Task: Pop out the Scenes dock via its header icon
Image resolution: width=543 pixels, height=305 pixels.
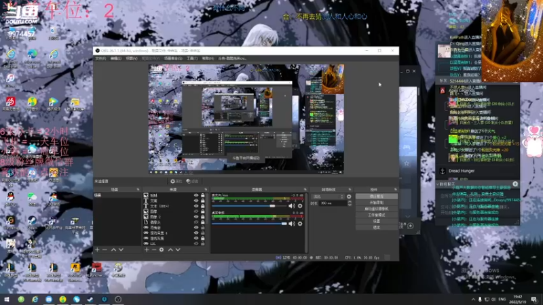Action: 138,190
